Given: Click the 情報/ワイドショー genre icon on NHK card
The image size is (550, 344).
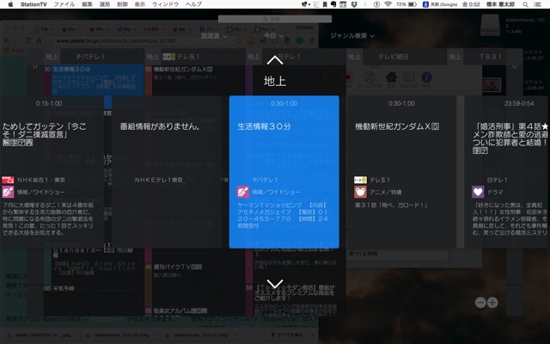Looking at the screenshot, I should click(8, 192).
